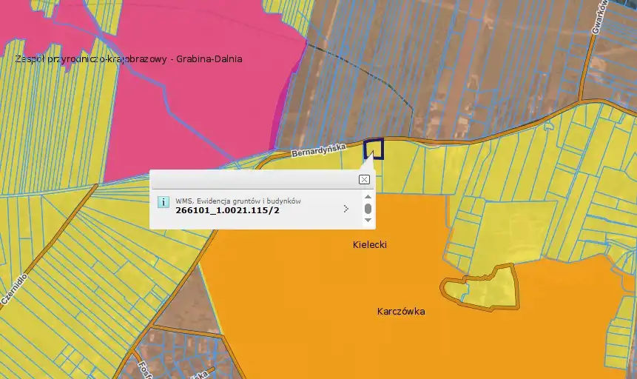637x379 pixels.
Task: Click the popup's empty header bar
Action: coord(252,180)
